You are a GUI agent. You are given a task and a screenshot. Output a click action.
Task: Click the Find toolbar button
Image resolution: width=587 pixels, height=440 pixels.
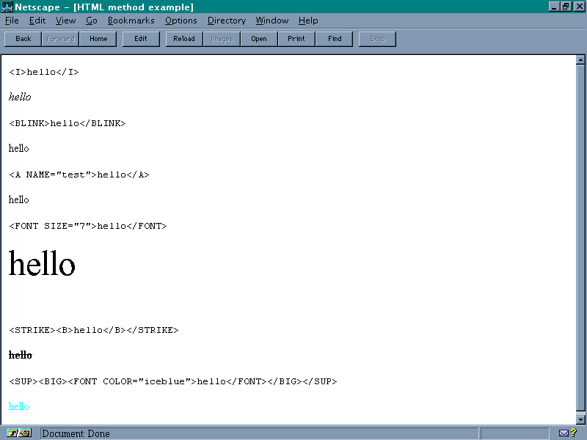[335, 39]
